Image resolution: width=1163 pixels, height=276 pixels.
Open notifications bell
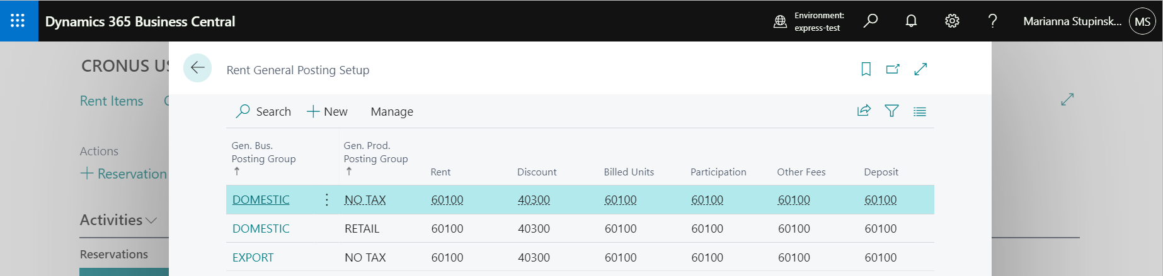coord(911,21)
